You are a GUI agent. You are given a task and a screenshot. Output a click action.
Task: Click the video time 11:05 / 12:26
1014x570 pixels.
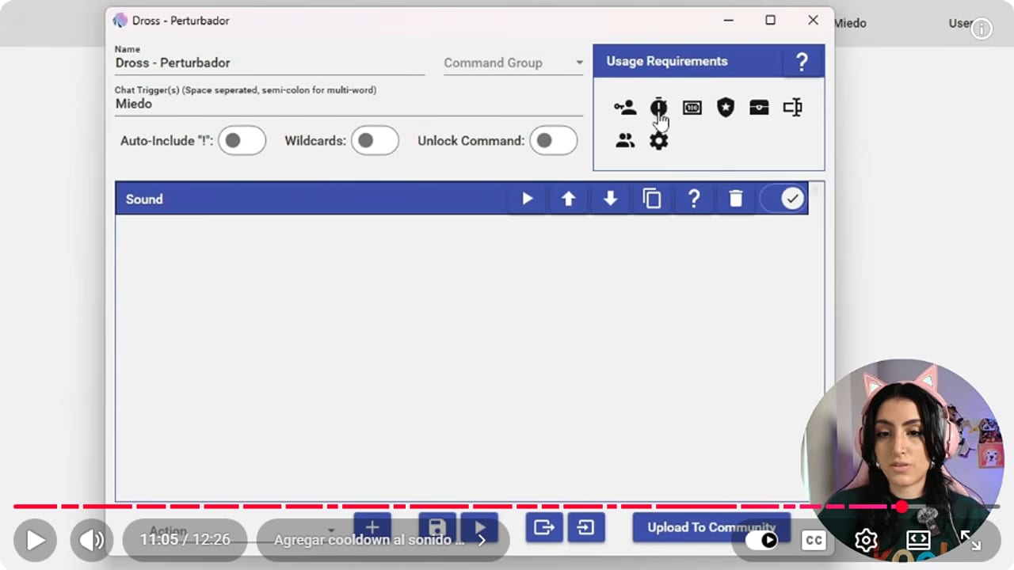185,540
